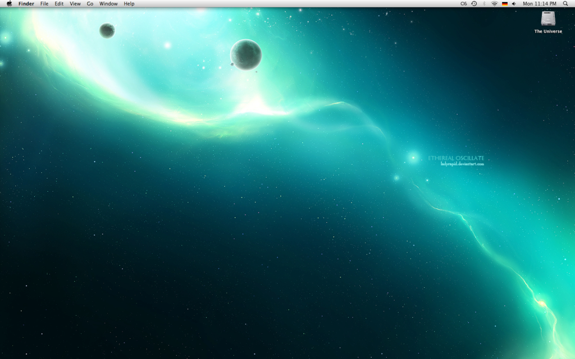Open the Wi-Fi status menu
This screenshot has width=575, height=359.
494,4
